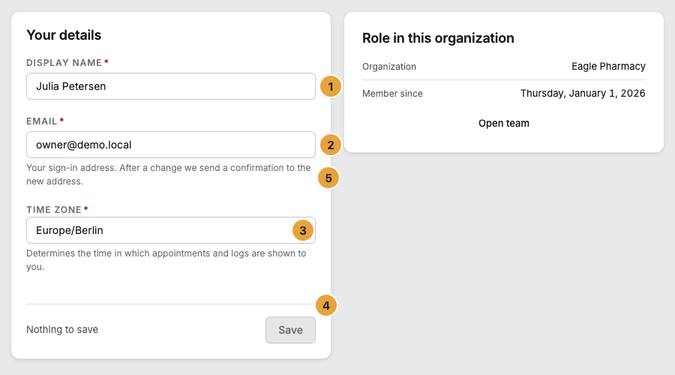Click the Save button
The height and width of the screenshot is (375, 675).
click(290, 330)
